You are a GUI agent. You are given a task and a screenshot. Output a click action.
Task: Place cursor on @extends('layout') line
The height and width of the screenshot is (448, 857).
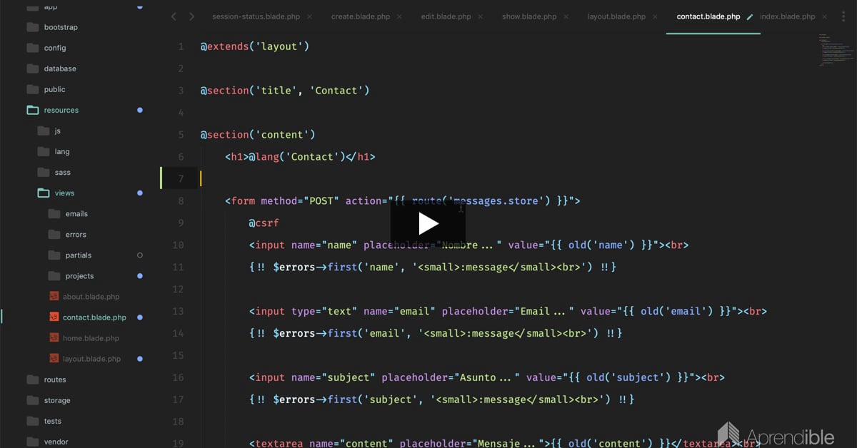pyautogui.click(x=254, y=46)
